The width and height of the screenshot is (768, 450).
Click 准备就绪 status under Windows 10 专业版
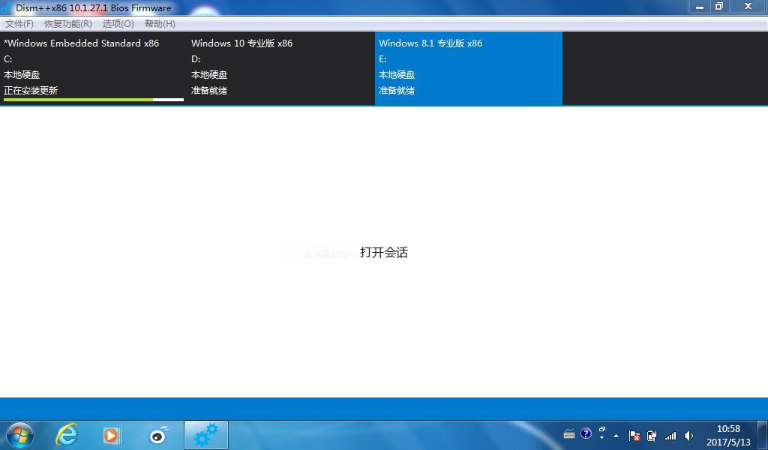coord(209,91)
